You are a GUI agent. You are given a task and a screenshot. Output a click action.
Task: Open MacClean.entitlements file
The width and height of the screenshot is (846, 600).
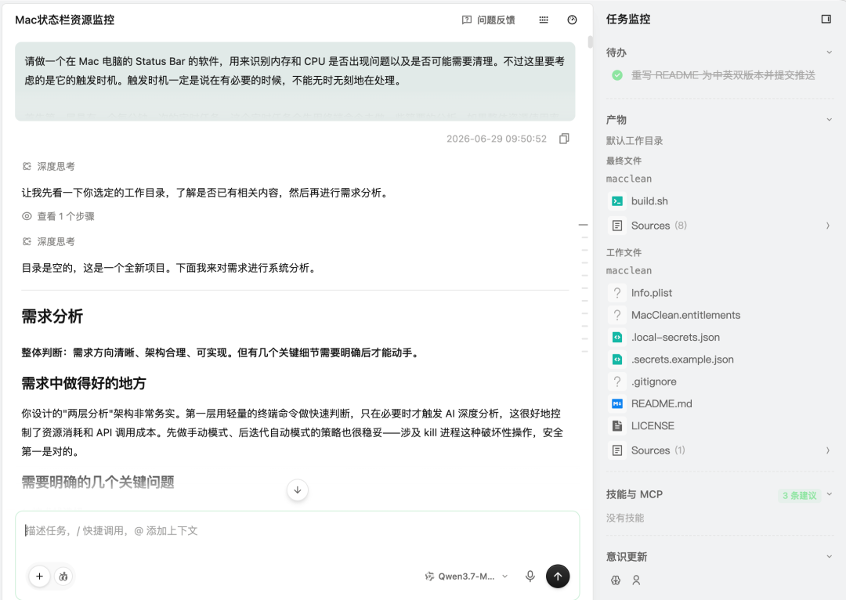click(x=685, y=315)
